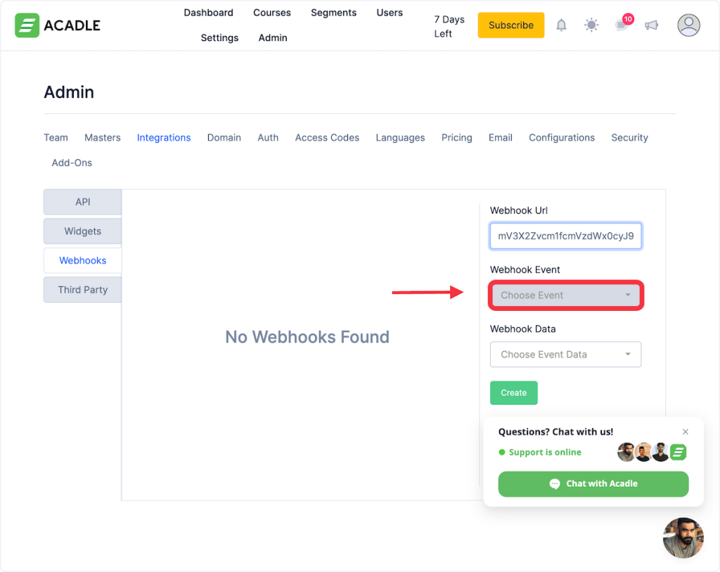Go to the Courses menu item
The height and width of the screenshot is (572, 720).
coord(272,13)
